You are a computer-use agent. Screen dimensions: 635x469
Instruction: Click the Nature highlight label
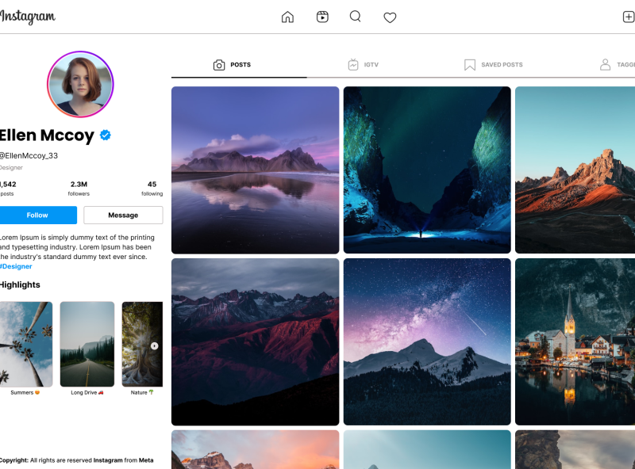(142, 393)
